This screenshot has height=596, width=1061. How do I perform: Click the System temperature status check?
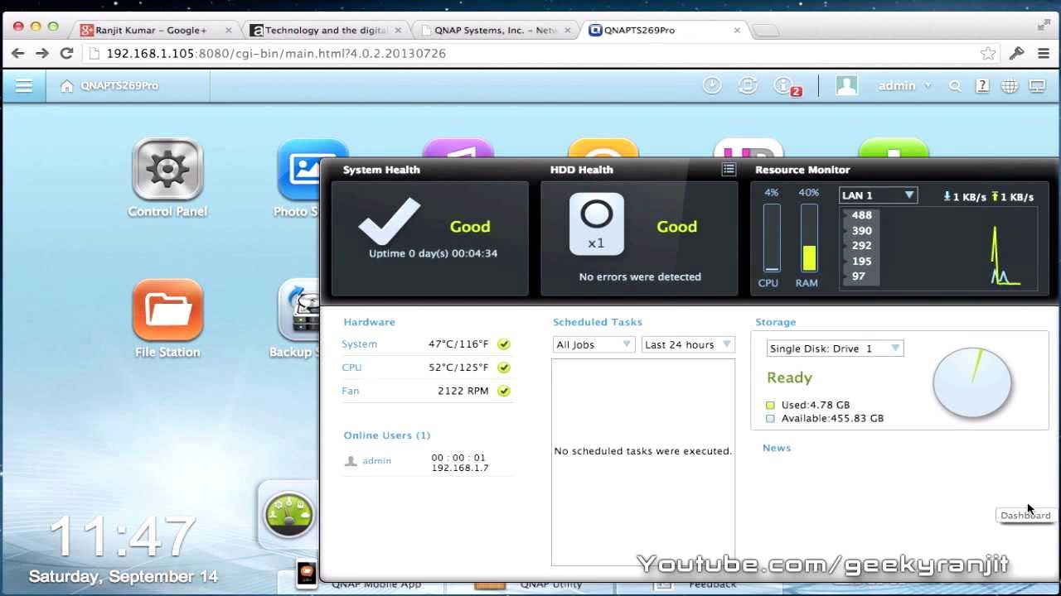[504, 344]
